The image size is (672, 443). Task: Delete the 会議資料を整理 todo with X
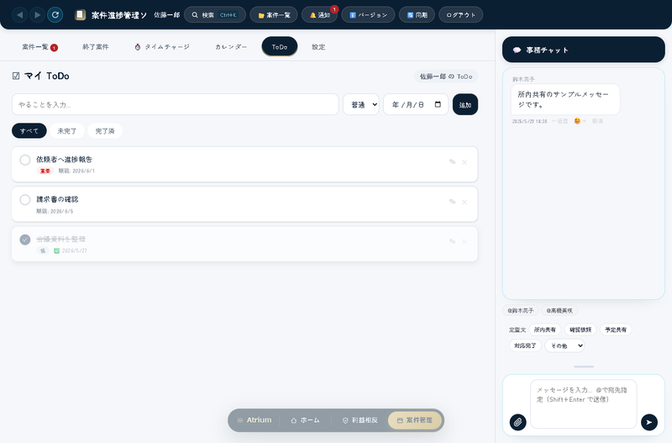click(x=465, y=241)
